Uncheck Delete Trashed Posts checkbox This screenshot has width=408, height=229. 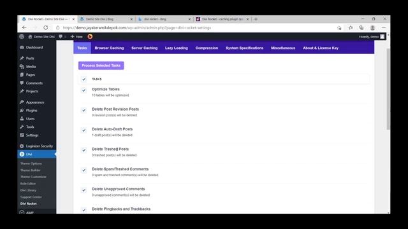[x=84, y=150]
